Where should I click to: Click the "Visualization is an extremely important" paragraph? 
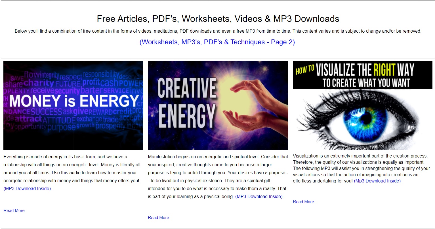click(x=362, y=168)
